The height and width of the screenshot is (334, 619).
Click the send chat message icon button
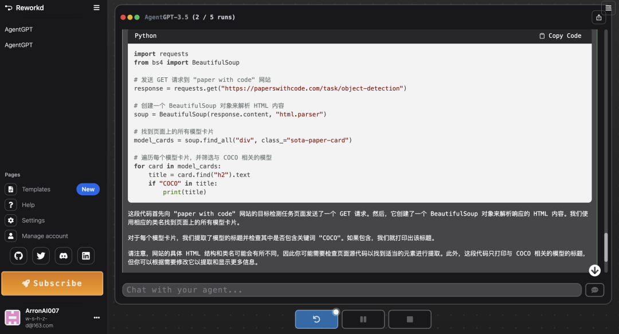coord(594,290)
